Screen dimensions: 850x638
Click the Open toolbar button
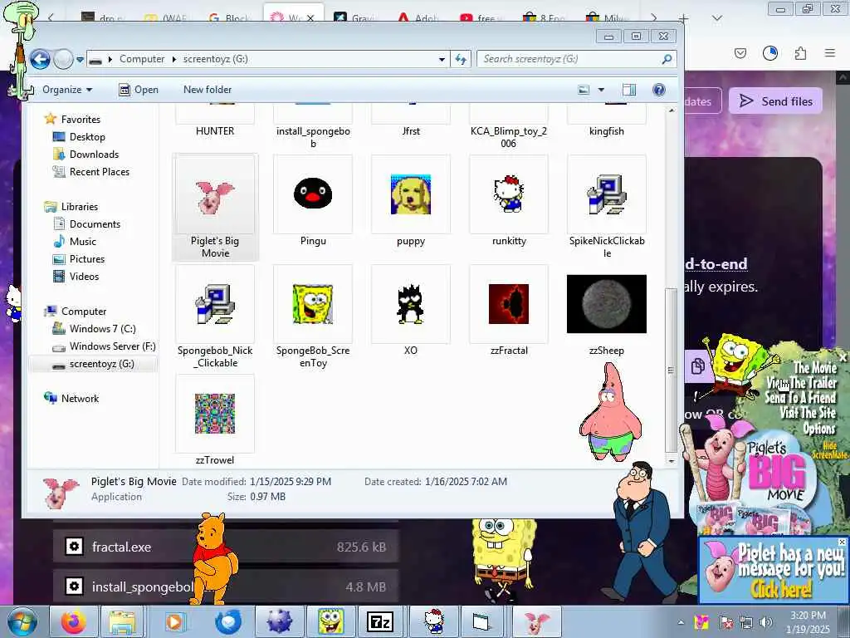[x=139, y=90]
